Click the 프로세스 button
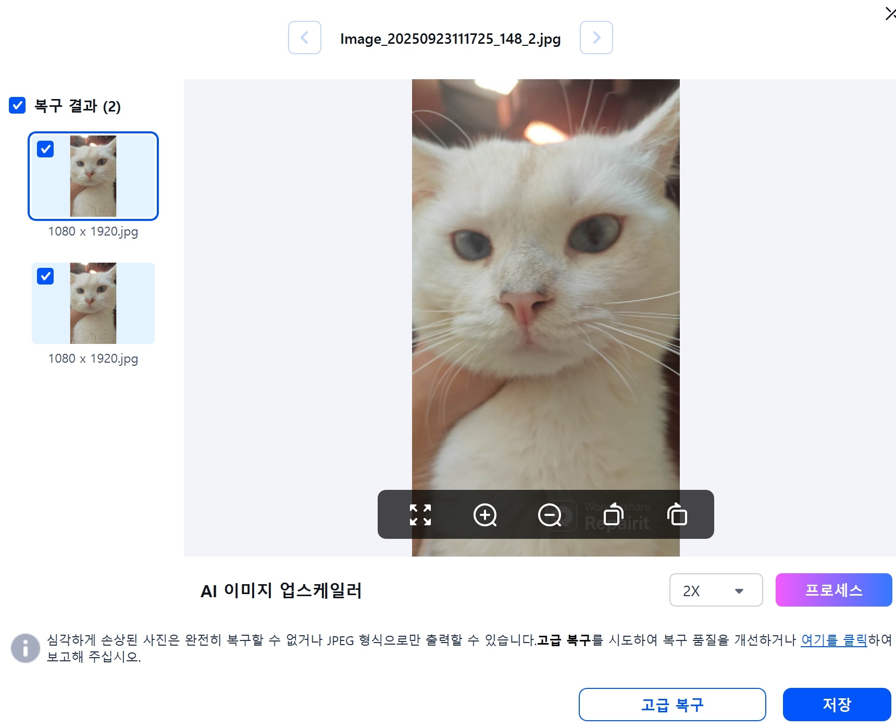 click(x=833, y=590)
